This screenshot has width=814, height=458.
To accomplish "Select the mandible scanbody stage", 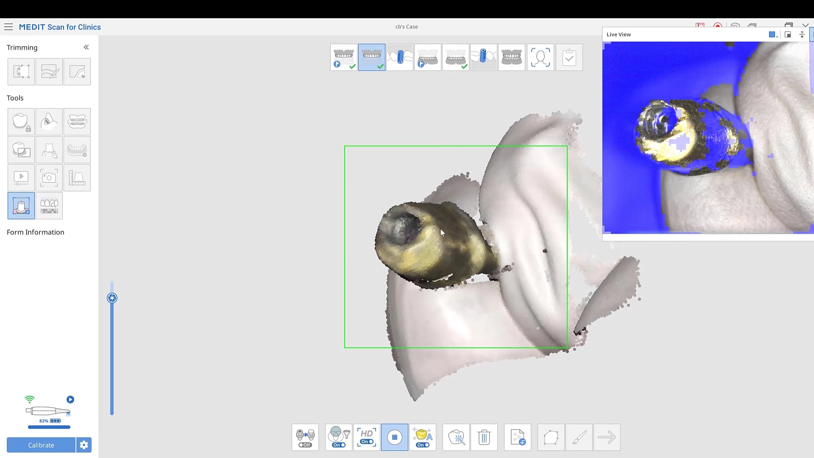I will [484, 57].
